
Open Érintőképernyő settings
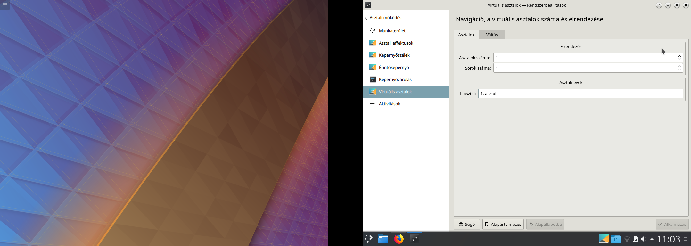coord(406,67)
